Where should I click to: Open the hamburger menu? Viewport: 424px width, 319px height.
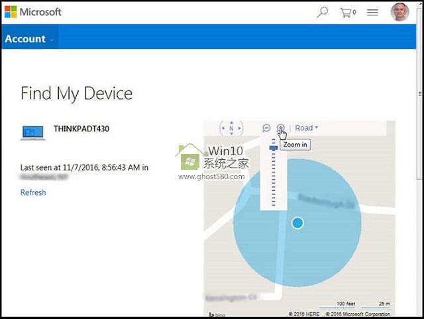pyautogui.click(x=372, y=12)
